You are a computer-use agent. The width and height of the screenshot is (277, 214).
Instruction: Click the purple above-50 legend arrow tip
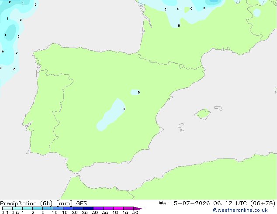click(x=138, y=208)
